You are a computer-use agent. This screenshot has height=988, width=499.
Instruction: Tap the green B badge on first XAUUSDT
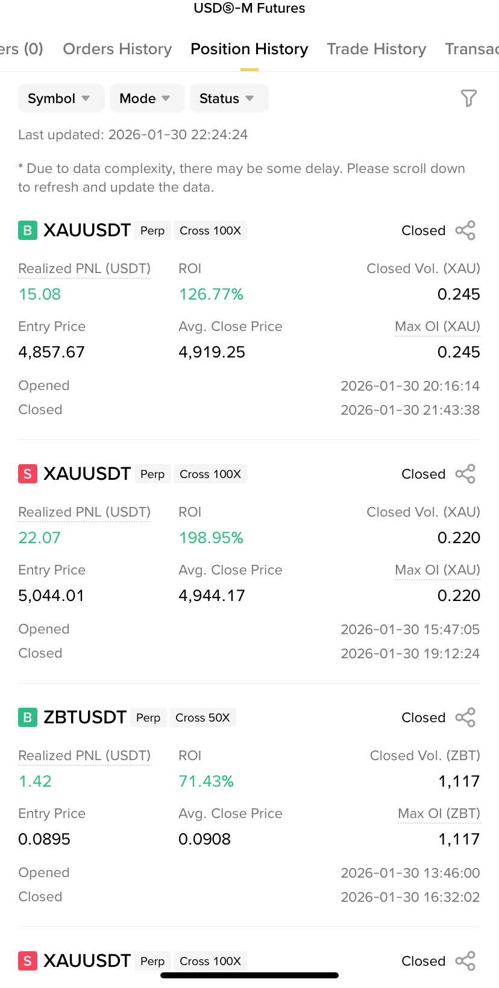(x=28, y=230)
